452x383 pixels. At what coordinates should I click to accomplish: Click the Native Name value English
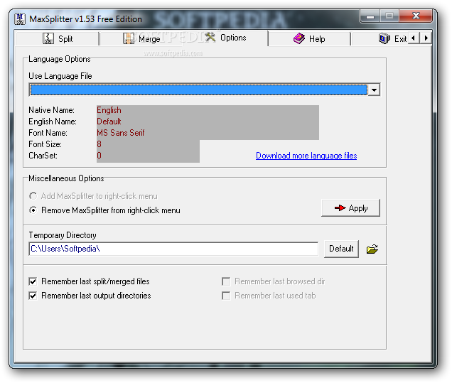tap(109, 110)
